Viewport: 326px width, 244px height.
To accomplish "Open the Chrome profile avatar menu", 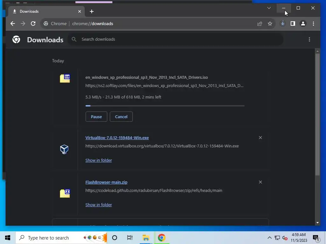I will click(303, 24).
